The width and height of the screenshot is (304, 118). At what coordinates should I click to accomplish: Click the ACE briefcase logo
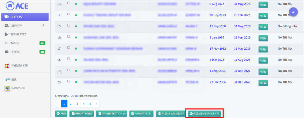[9, 6]
